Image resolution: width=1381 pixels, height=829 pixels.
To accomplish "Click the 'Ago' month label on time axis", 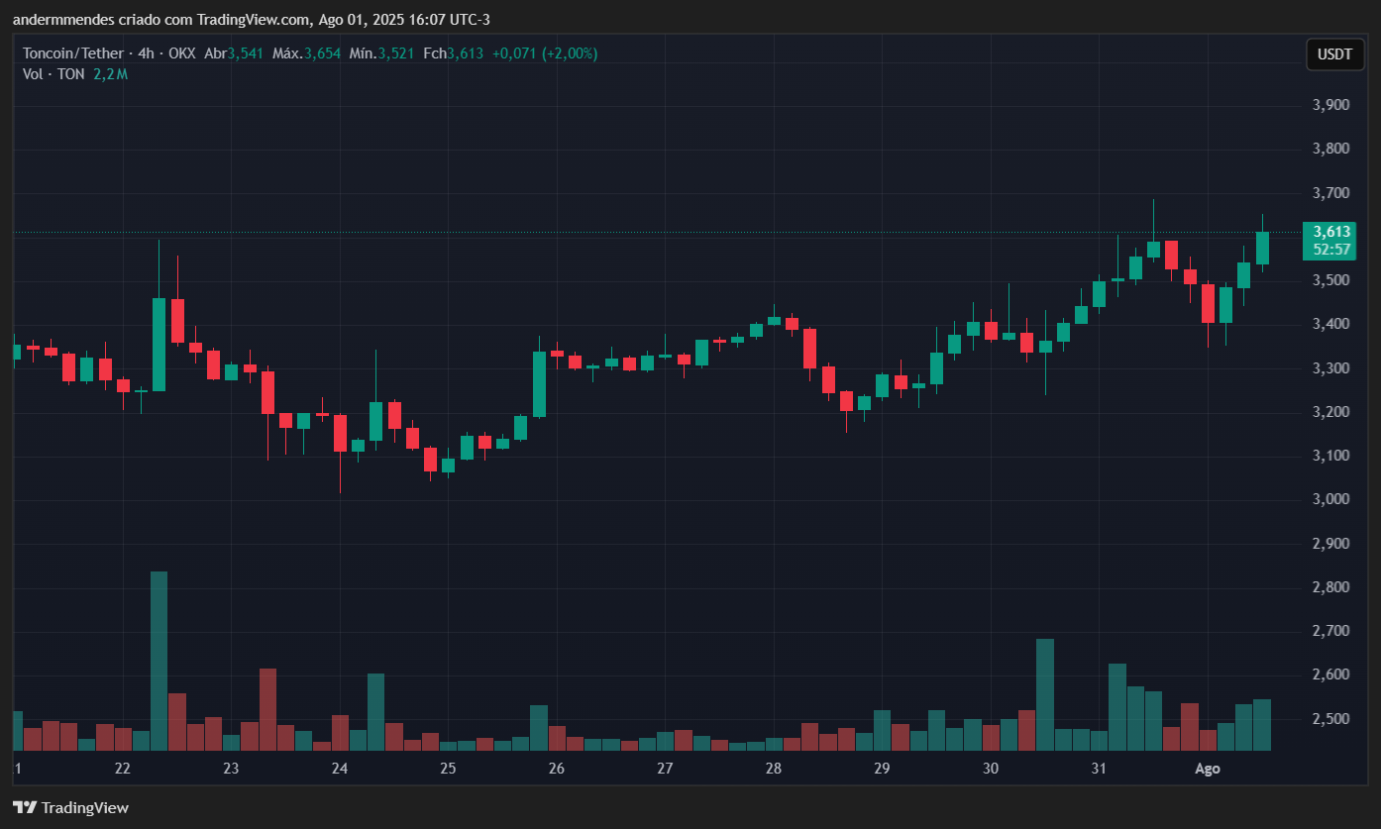I will tap(1208, 769).
